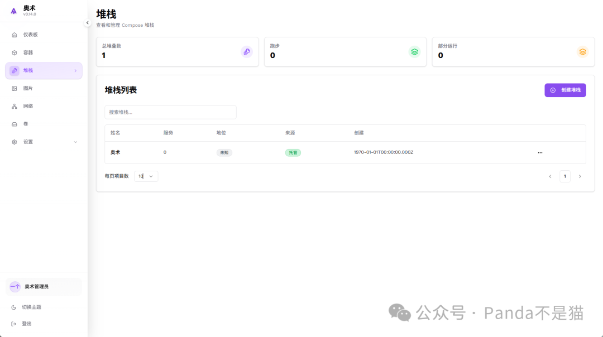Click the Arcane logo icon in sidebar
Image resolution: width=603 pixels, height=337 pixels.
click(14, 11)
